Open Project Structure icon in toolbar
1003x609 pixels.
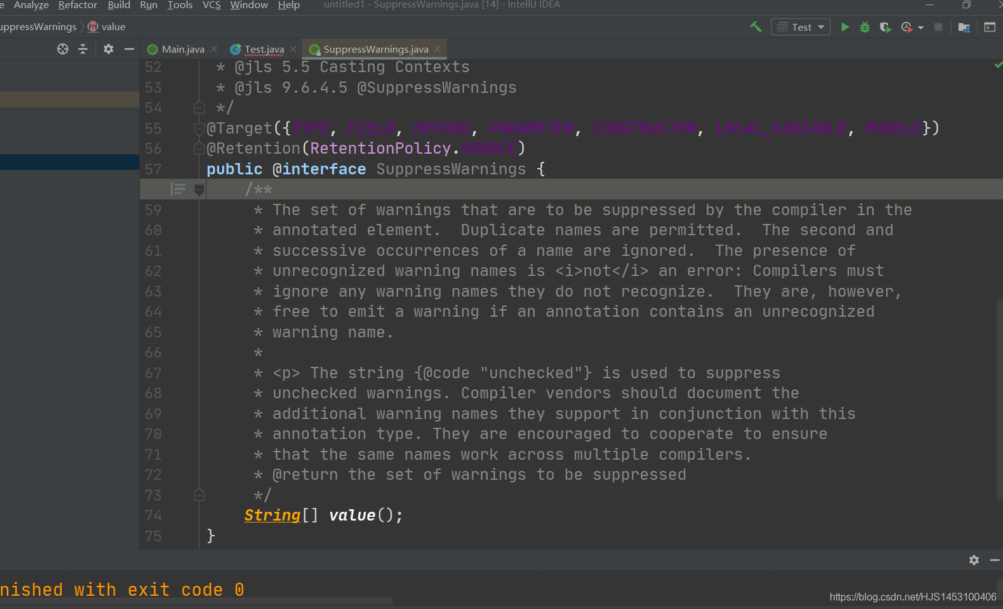pos(964,27)
